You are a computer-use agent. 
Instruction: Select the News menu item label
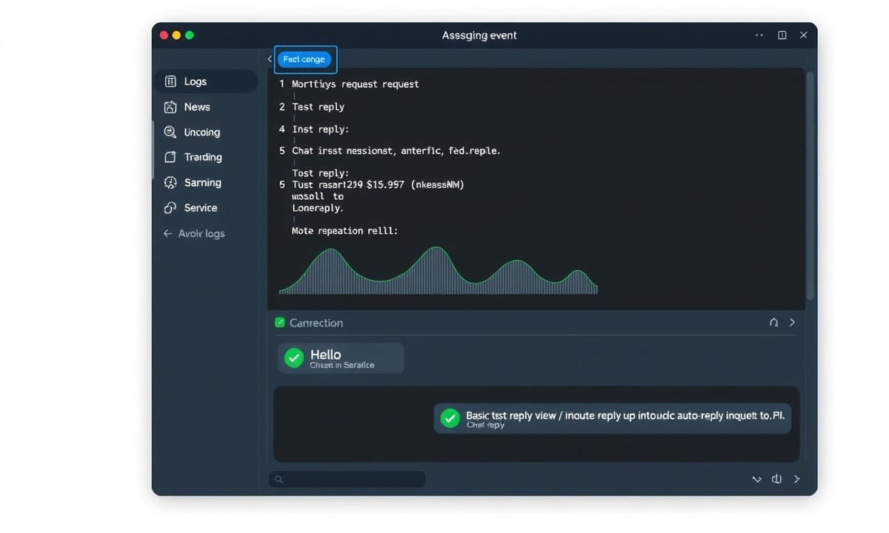[x=197, y=107]
